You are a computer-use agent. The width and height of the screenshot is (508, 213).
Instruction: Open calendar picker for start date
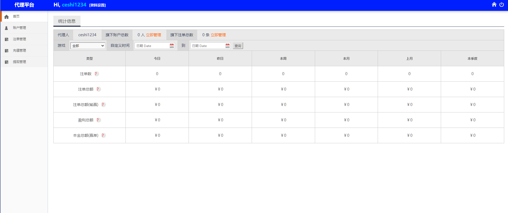pos(172,46)
